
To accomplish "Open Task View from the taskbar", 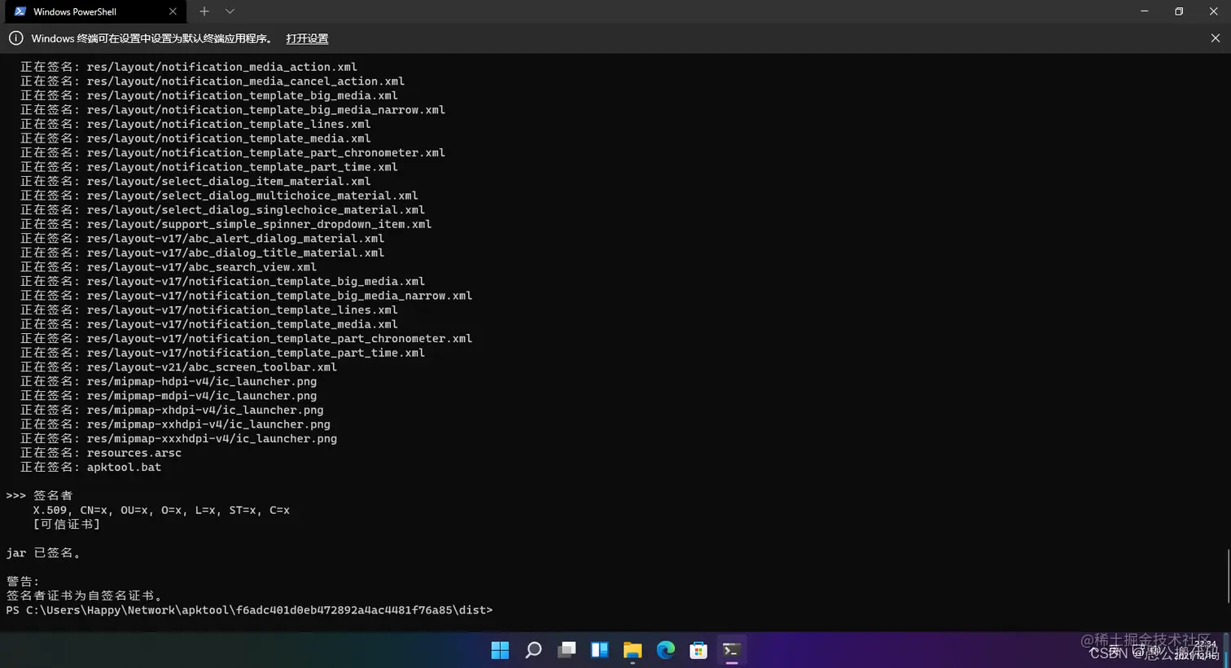I will [567, 649].
